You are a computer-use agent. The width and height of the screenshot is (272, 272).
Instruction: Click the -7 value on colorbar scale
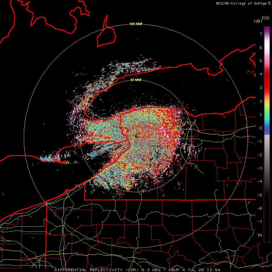coord(260,222)
